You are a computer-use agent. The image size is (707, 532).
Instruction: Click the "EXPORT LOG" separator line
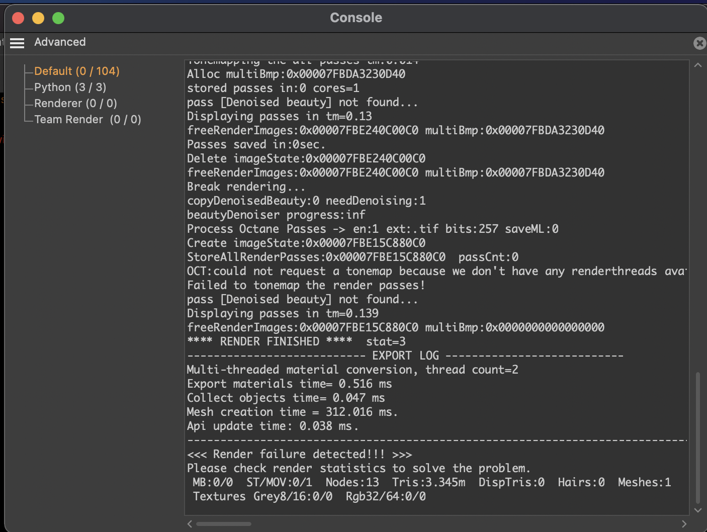405,356
